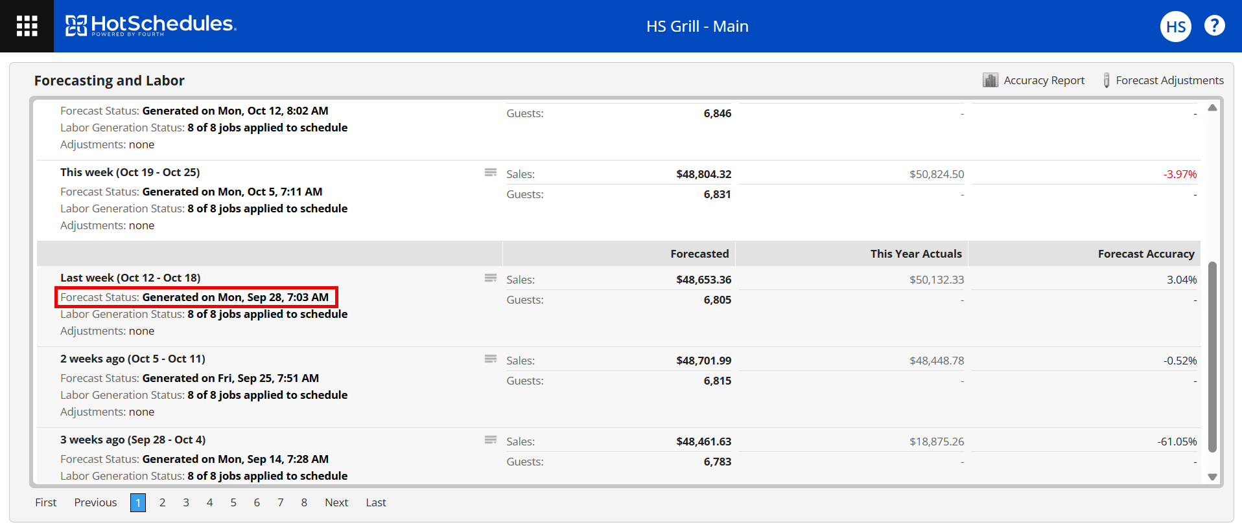Click the HotSchedules logo

[x=151, y=25]
